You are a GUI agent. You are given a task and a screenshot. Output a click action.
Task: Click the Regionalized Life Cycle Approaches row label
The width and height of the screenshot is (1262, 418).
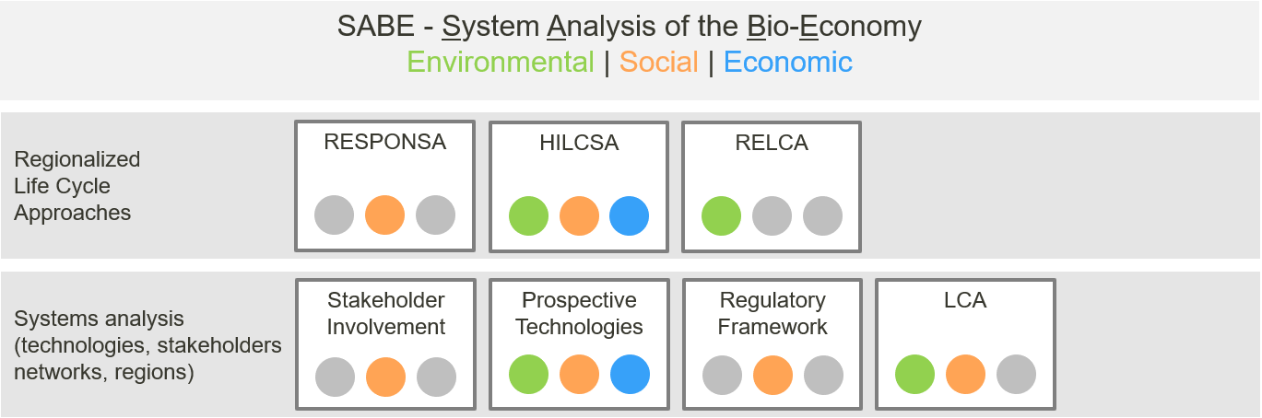click(77, 186)
